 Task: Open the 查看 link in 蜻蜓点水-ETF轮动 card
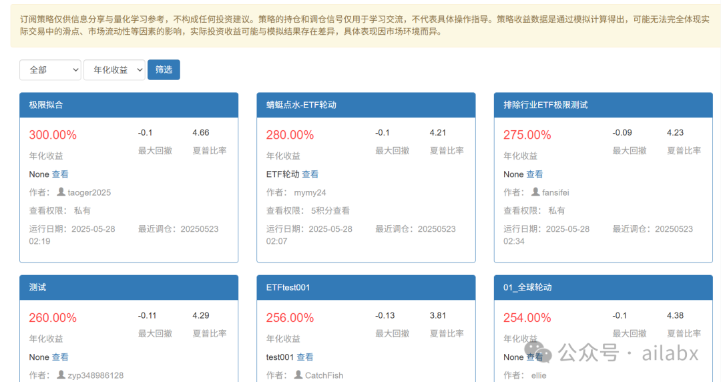click(310, 174)
